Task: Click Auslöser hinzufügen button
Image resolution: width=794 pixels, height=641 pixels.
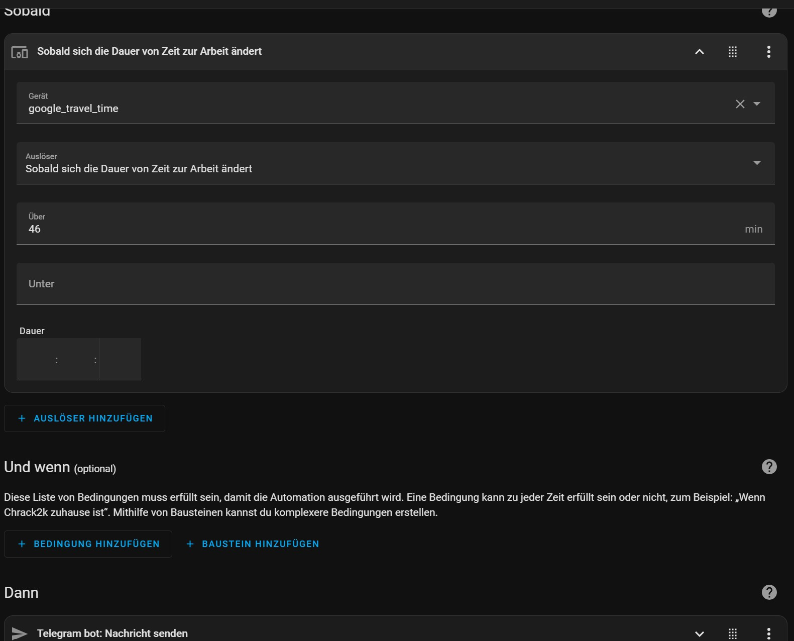Action: point(84,418)
